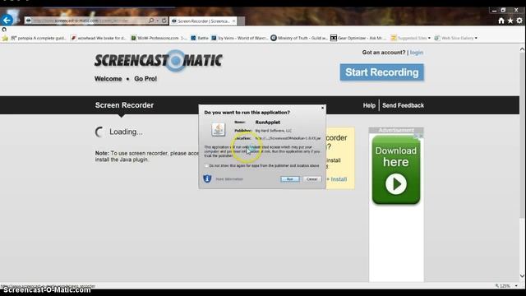The image size is (526, 296).
Task: Open the Icy Veins bookmark
Action: click(x=239, y=38)
